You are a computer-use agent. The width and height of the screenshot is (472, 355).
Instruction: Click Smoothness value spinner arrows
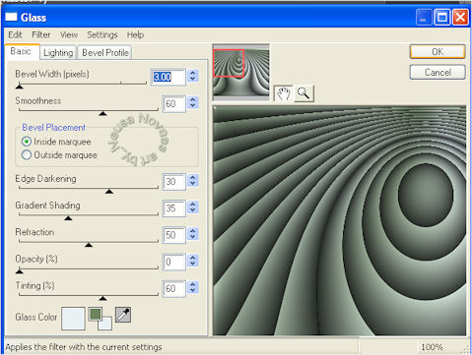[193, 102]
